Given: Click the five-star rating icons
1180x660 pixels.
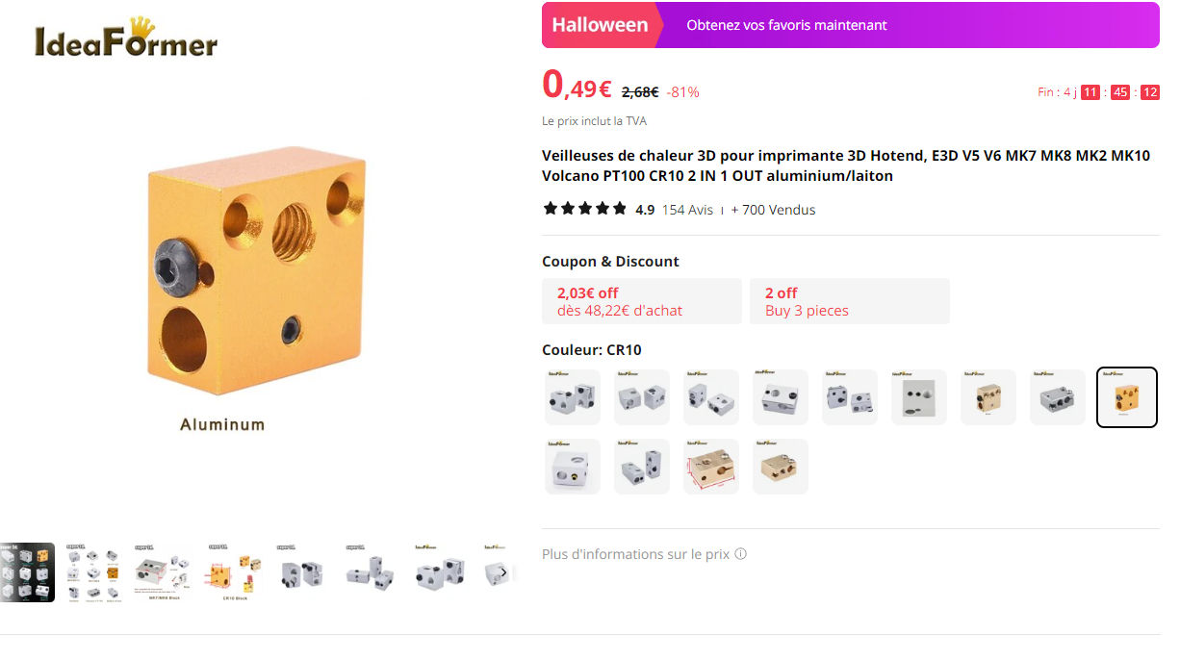Looking at the screenshot, I should pos(584,209).
